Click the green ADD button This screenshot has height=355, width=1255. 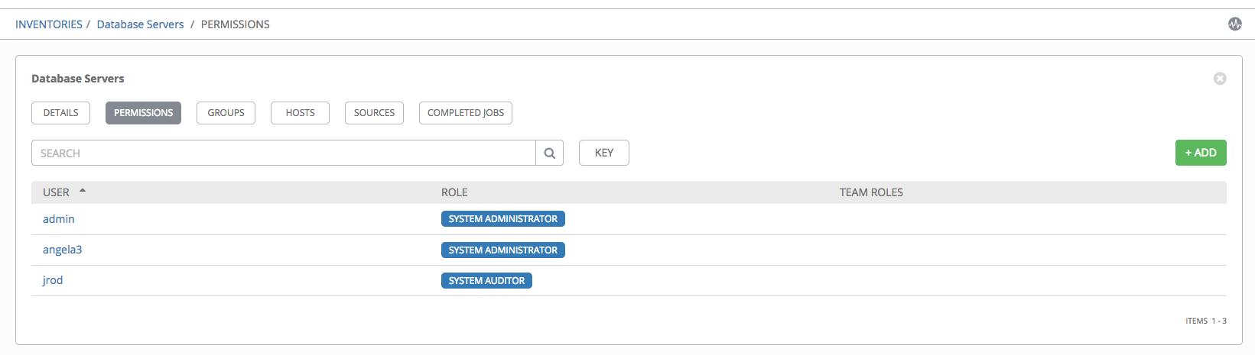pos(1201,153)
